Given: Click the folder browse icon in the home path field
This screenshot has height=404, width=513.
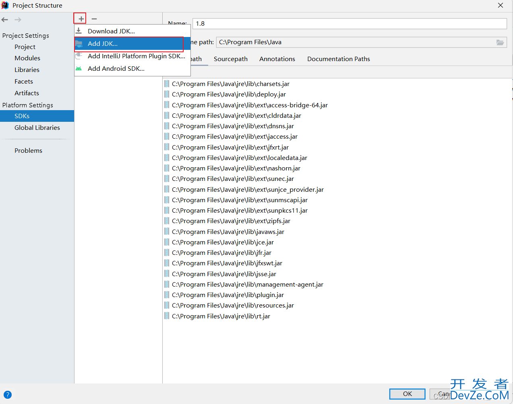Looking at the screenshot, I should tap(500, 42).
